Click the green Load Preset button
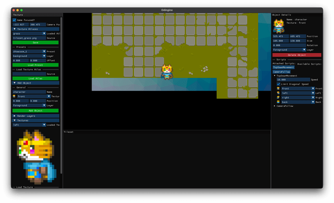Viewport: 334px width, 203px height. (35, 65)
